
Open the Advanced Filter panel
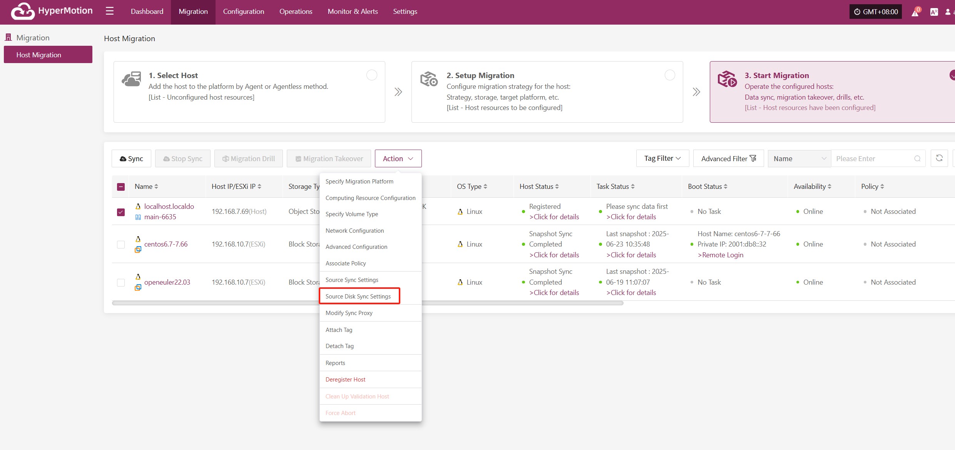pyautogui.click(x=728, y=158)
